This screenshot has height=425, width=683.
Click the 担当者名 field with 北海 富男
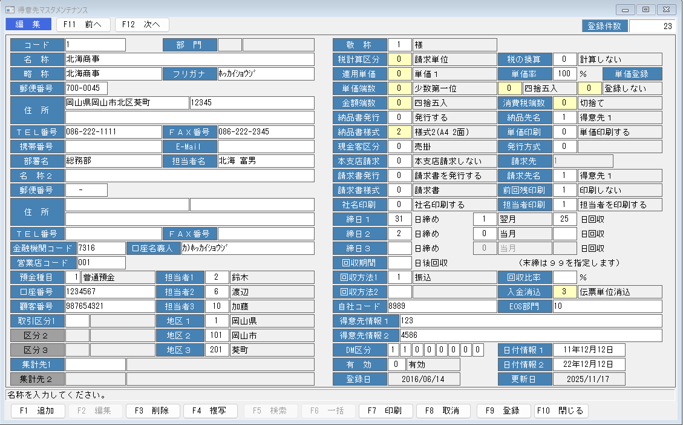tap(266, 161)
